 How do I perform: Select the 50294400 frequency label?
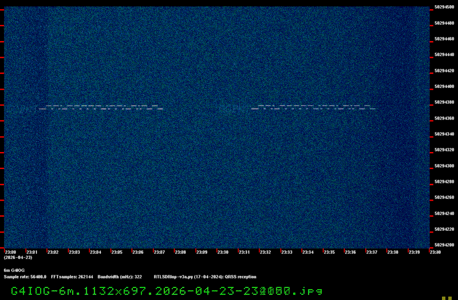[x=444, y=87]
